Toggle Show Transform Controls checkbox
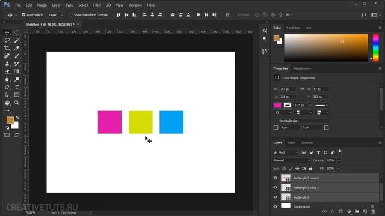 71,14
